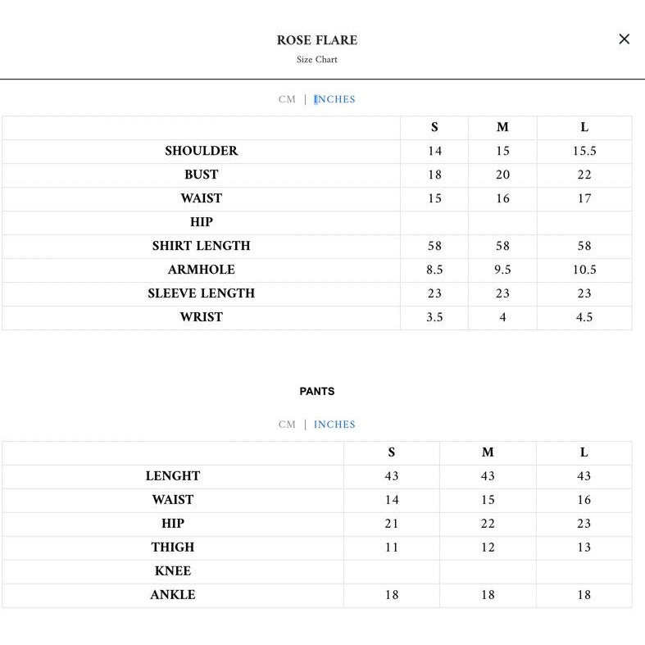
Task: Switch the shirt size chart to CM
Action: click(x=287, y=99)
